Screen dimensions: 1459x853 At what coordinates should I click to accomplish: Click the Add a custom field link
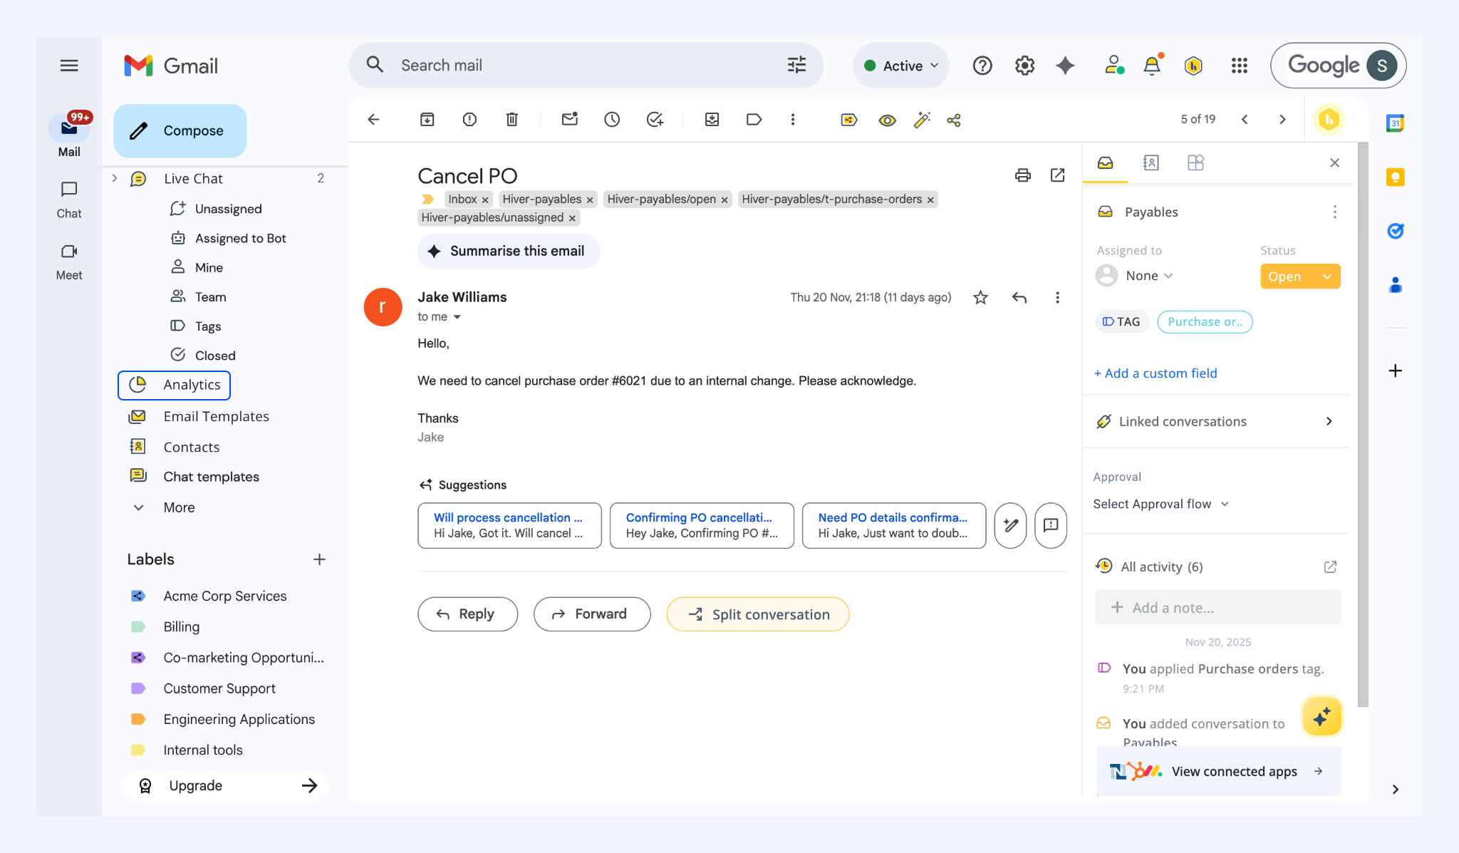(1156, 373)
